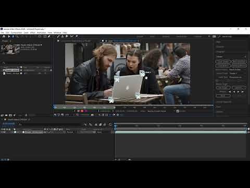
Task: Select the composition item in Project list
Action: coord(12,70)
